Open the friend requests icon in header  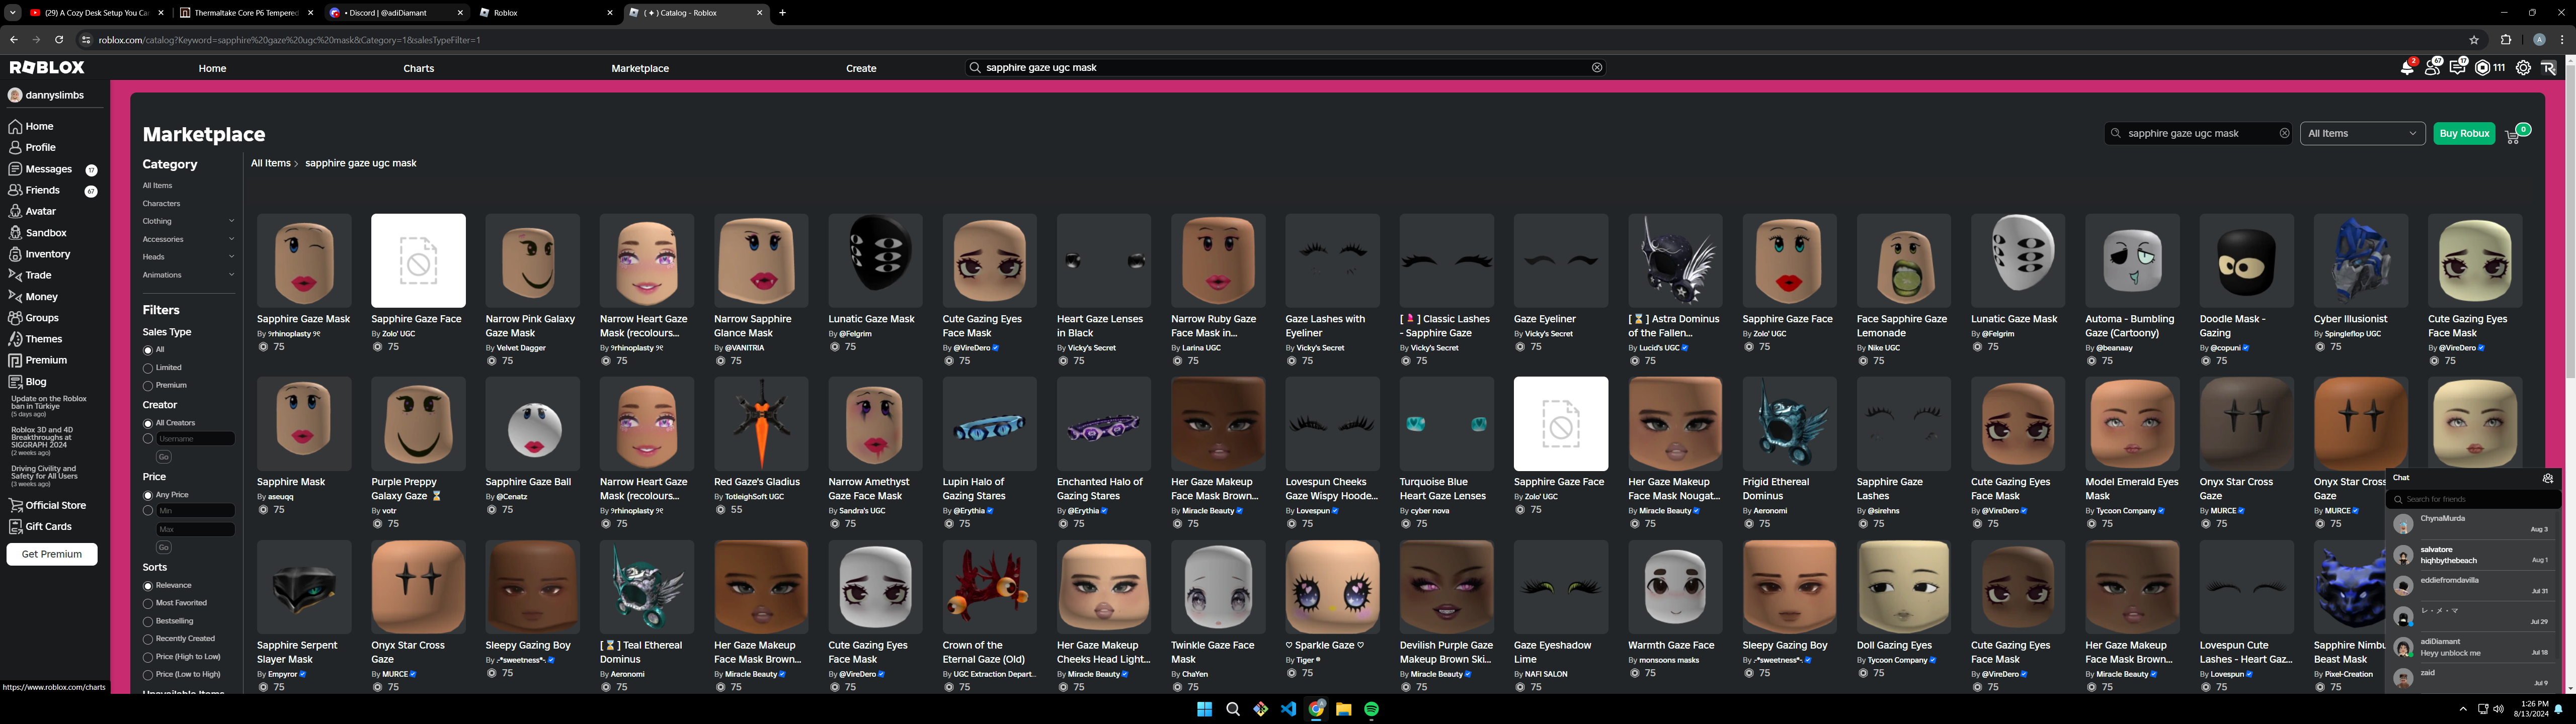click(2432, 68)
